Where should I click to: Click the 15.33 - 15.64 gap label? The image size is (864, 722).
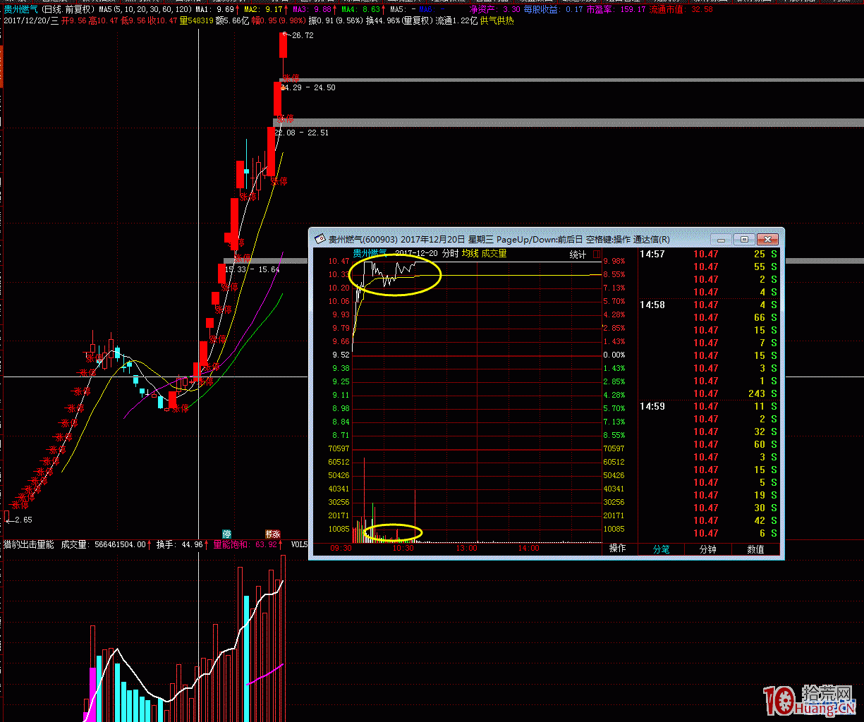252,269
